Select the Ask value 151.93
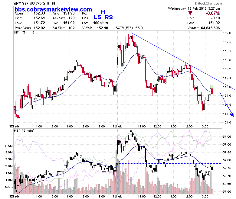236x199 pixels. pyautogui.click(x=69, y=13)
